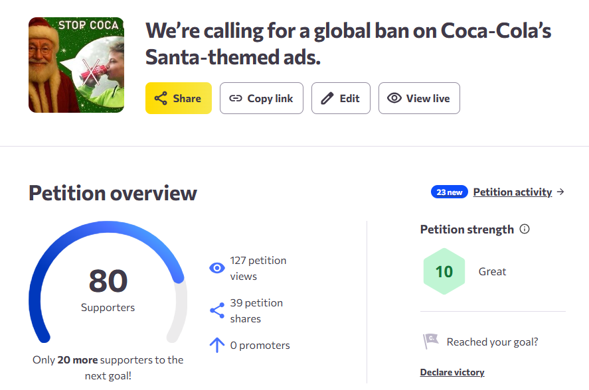
Task: Click the 23 new activity badge
Action: (x=450, y=192)
